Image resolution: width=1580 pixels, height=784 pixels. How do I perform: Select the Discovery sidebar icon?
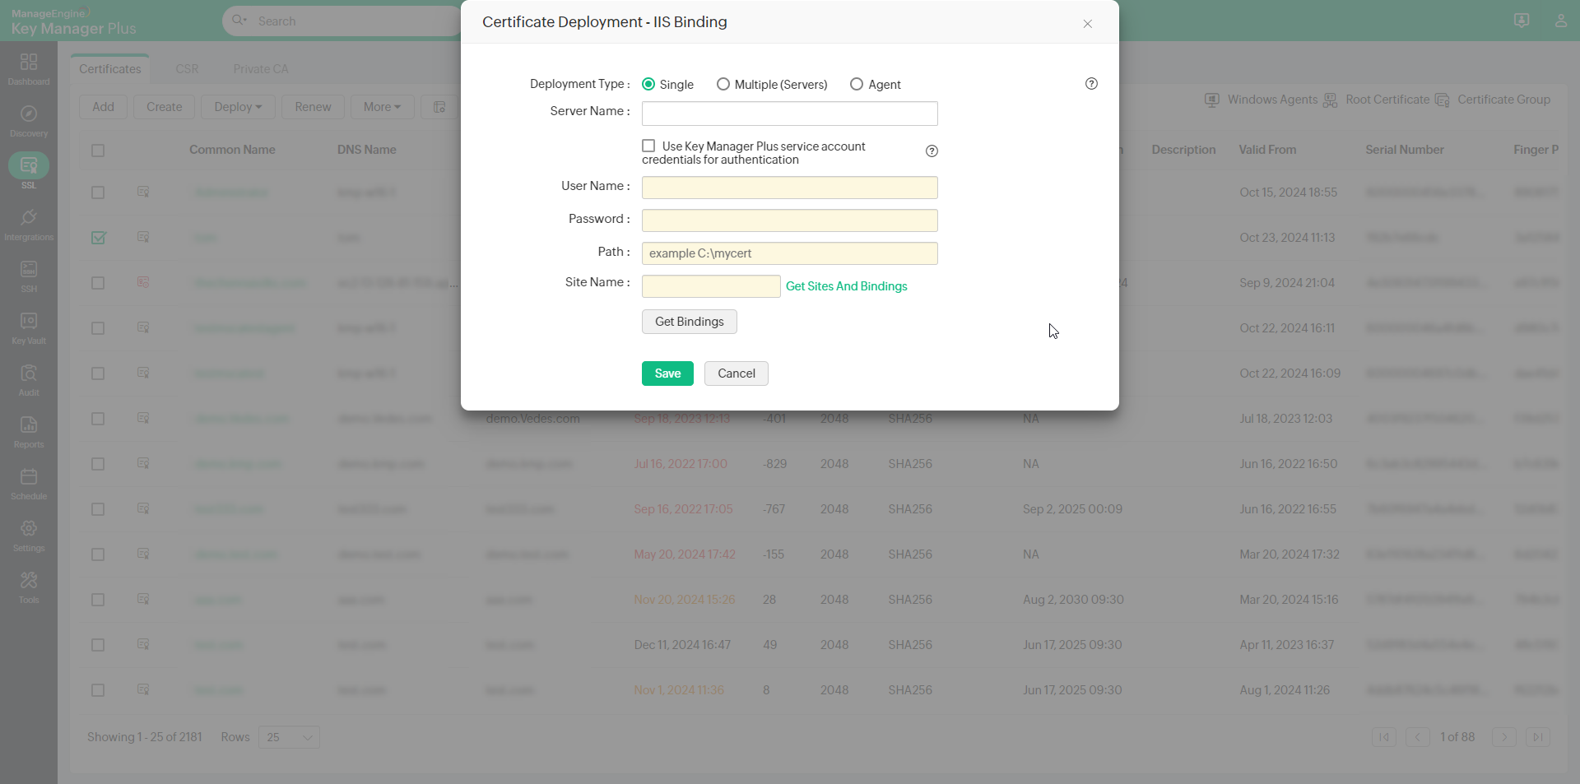(29, 119)
